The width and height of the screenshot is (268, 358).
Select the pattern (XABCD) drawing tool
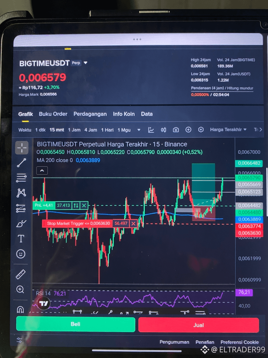(x=21, y=193)
